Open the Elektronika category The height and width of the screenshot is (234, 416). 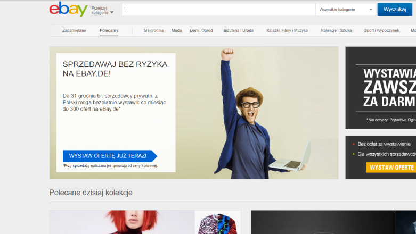tap(153, 30)
